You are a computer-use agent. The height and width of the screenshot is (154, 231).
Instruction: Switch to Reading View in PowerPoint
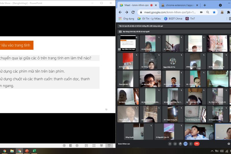click(101, 145)
